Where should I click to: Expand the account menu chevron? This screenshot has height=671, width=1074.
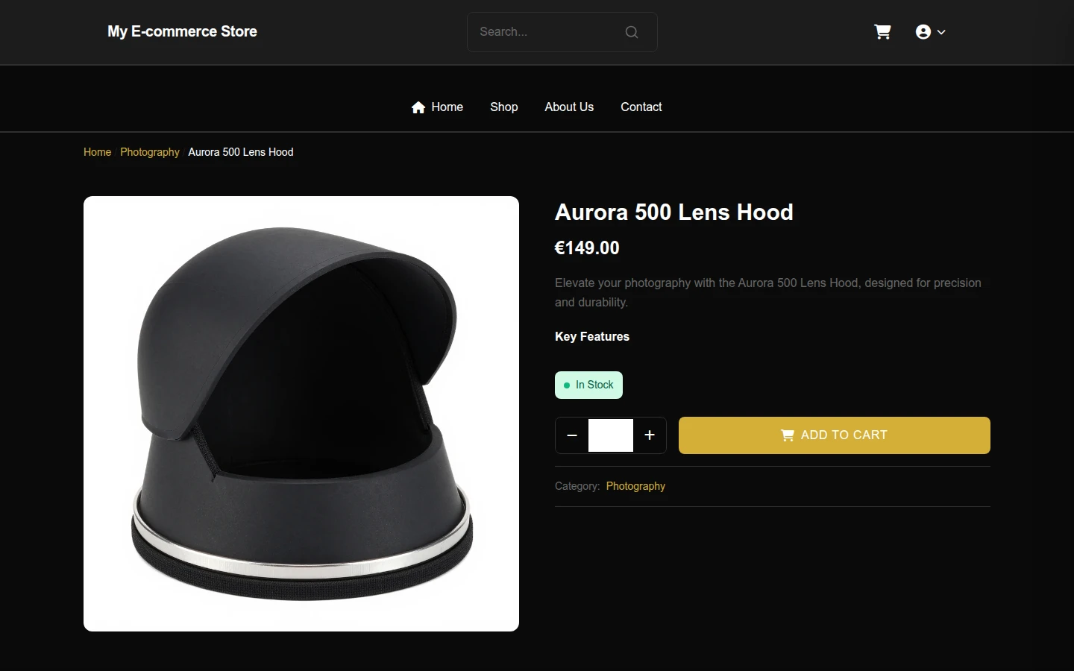tap(941, 32)
